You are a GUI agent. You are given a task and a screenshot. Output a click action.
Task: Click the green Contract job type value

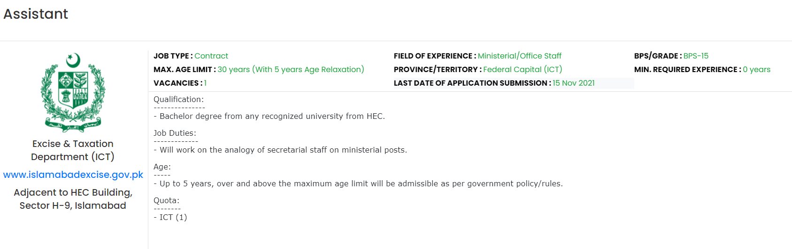pos(211,56)
